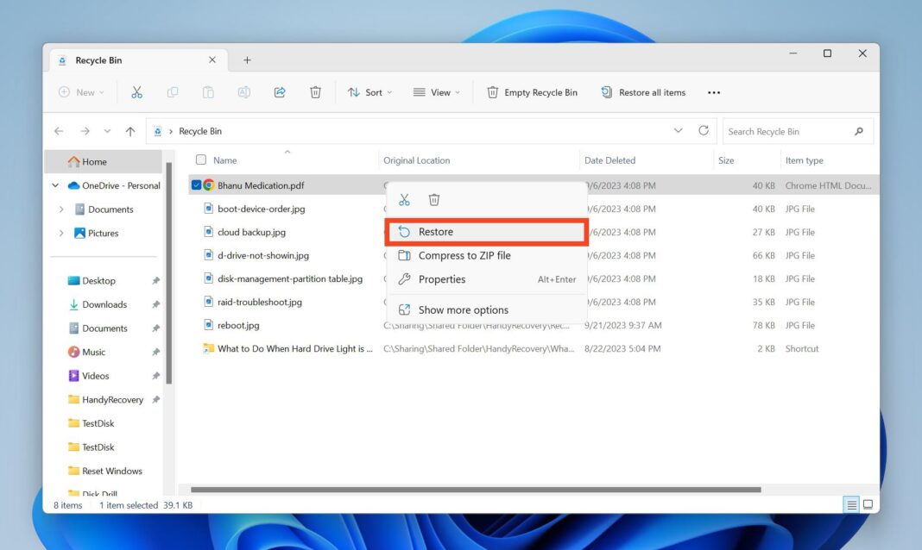Open the Share icon on the toolbar
The height and width of the screenshot is (550, 922).
[279, 91]
